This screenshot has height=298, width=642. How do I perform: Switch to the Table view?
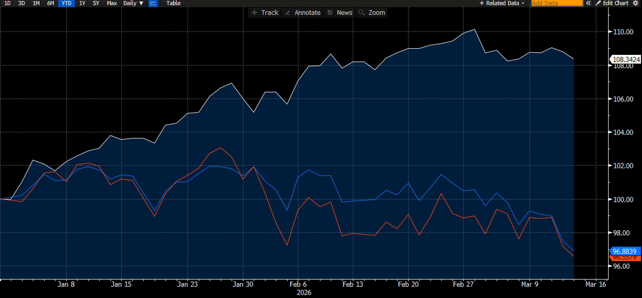point(173,3)
